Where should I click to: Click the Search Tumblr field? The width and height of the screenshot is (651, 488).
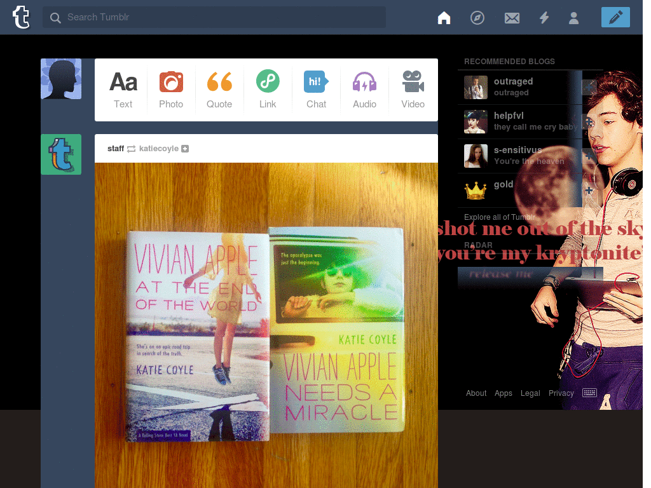214,17
